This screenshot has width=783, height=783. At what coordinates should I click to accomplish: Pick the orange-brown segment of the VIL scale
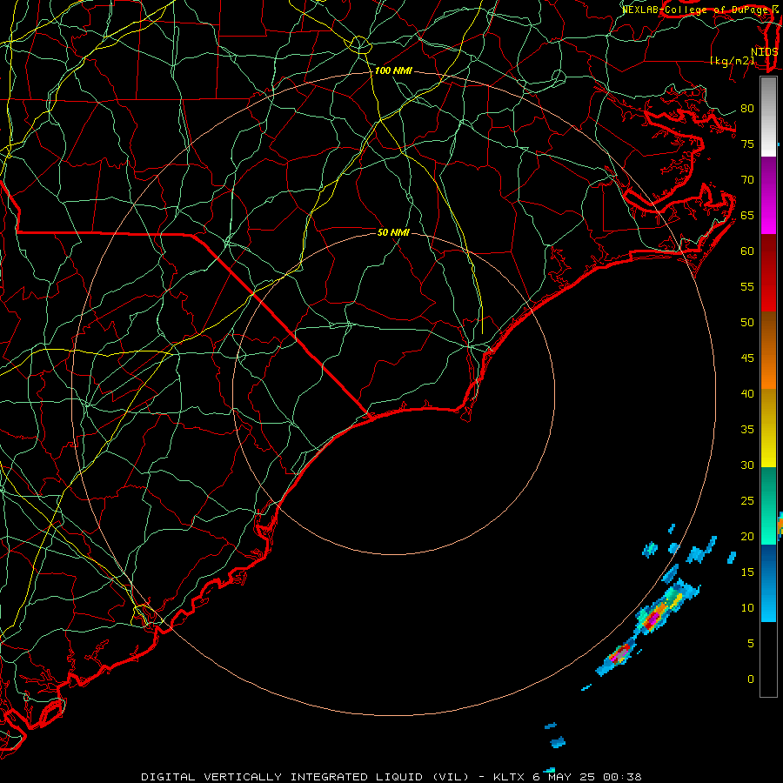[x=768, y=351]
